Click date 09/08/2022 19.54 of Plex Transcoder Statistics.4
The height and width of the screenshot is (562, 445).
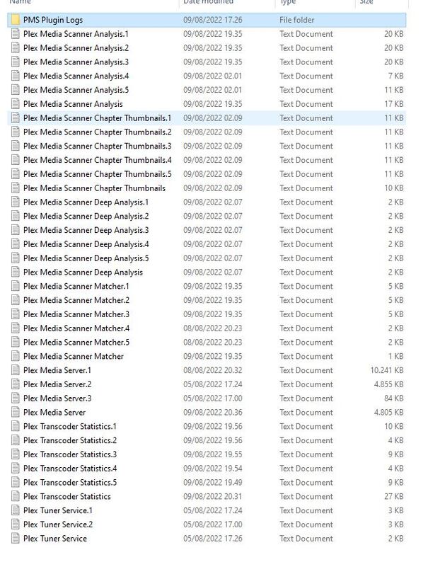pyautogui.click(x=213, y=468)
